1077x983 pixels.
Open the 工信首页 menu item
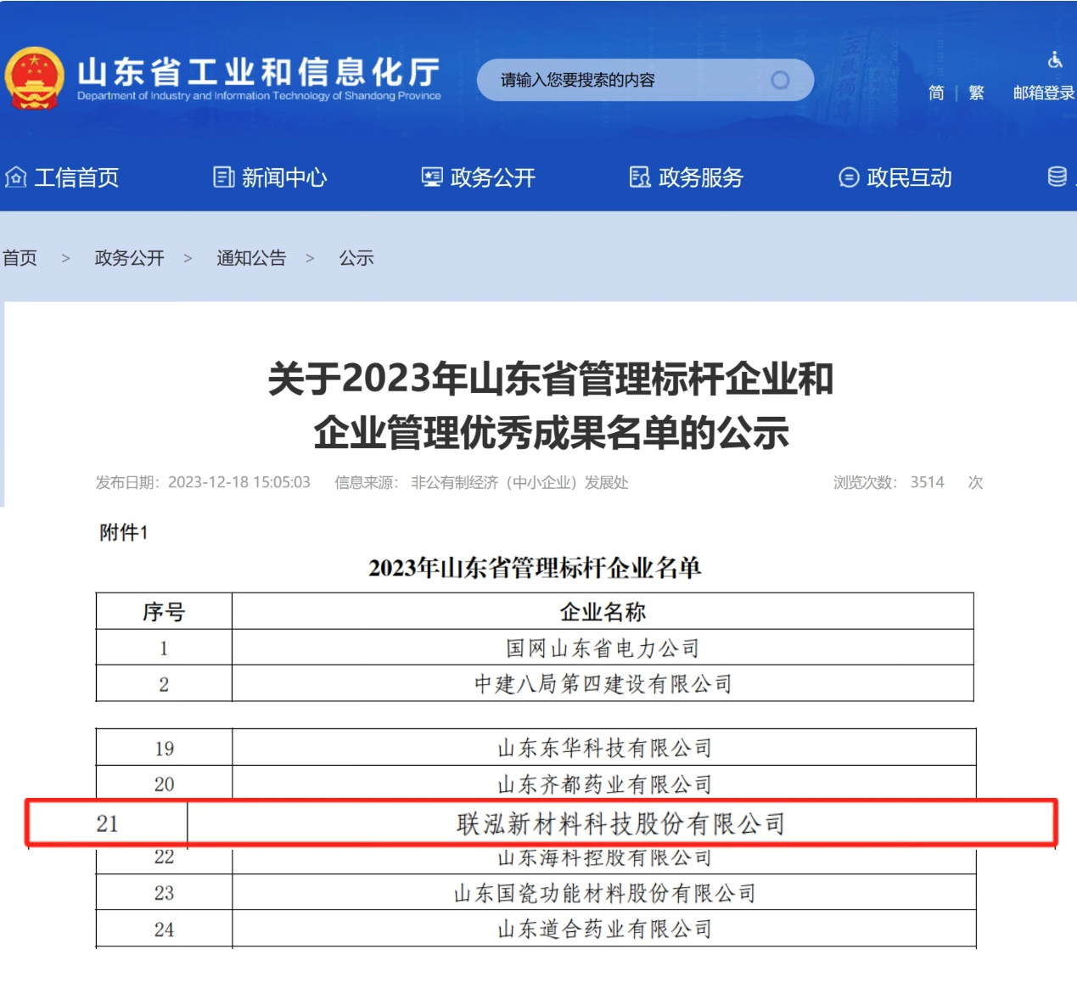[x=76, y=177]
